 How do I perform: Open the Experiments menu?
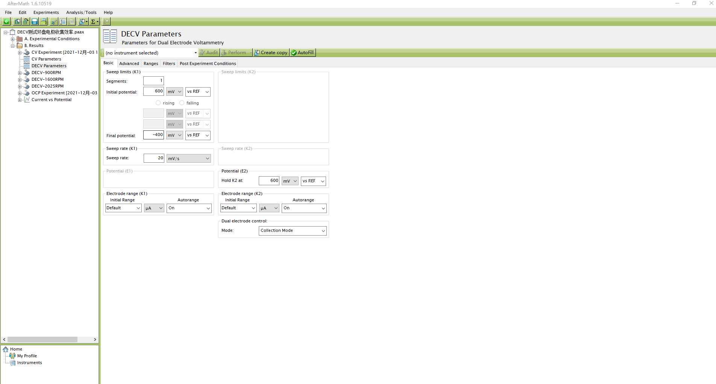point(46,12)
